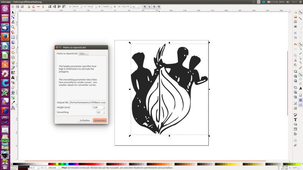Image resolution: width=303 pixels, height=170 pixels.
Task: Toggle the topmost snapping button
Action: [x=300, y=12]
